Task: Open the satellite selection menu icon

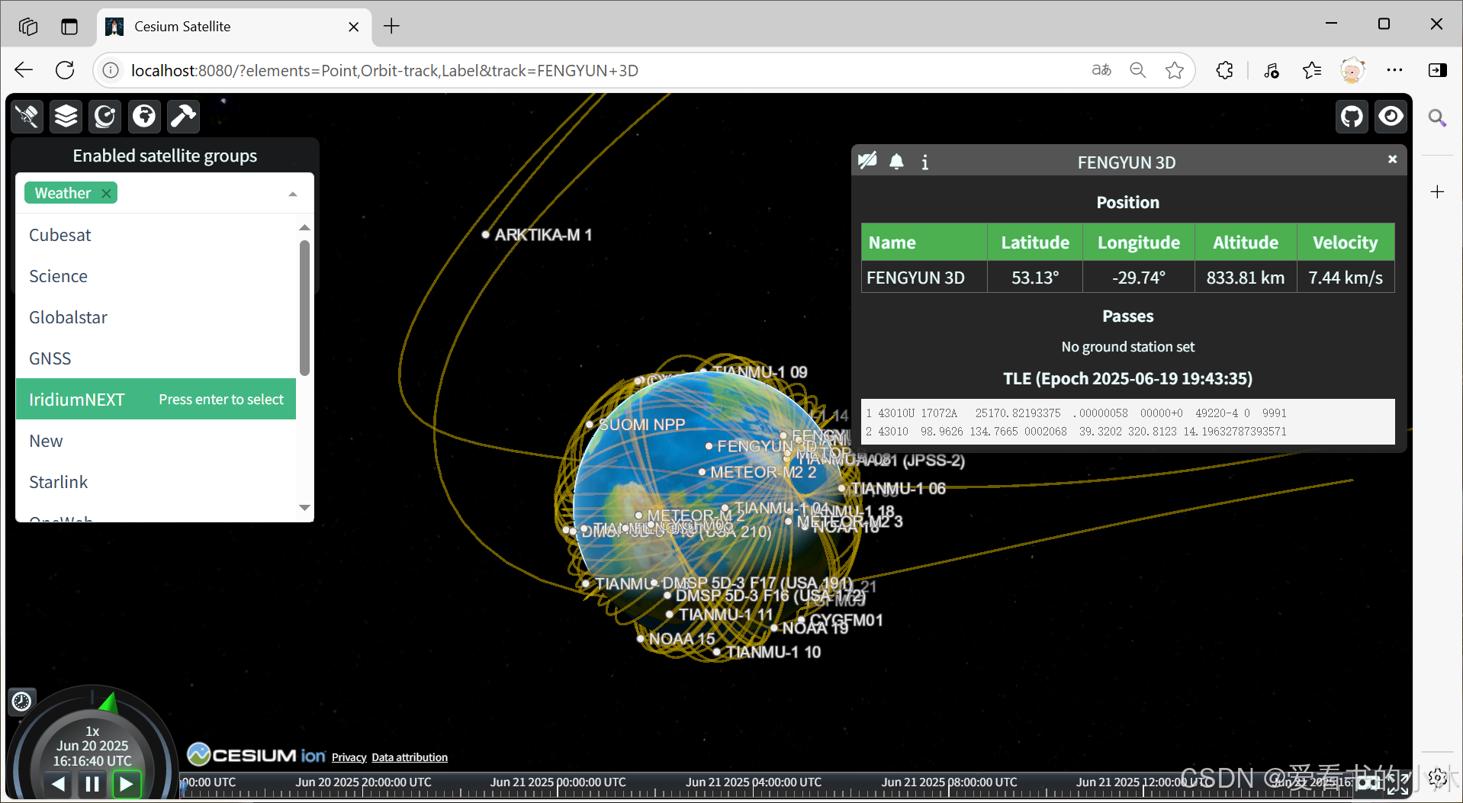Action: click(x=27, y=116)
